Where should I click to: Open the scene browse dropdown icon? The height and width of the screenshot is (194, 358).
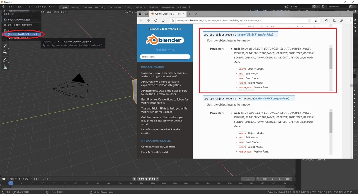(287, 7)
